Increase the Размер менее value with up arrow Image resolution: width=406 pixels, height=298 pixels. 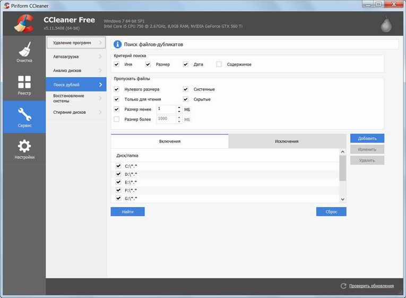coord(179,107)
